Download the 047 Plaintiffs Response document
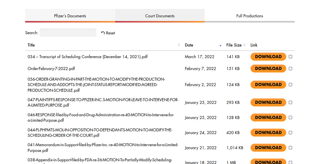Image resolution: width=333 pixels, height=164 pixels. click(268, 103)
